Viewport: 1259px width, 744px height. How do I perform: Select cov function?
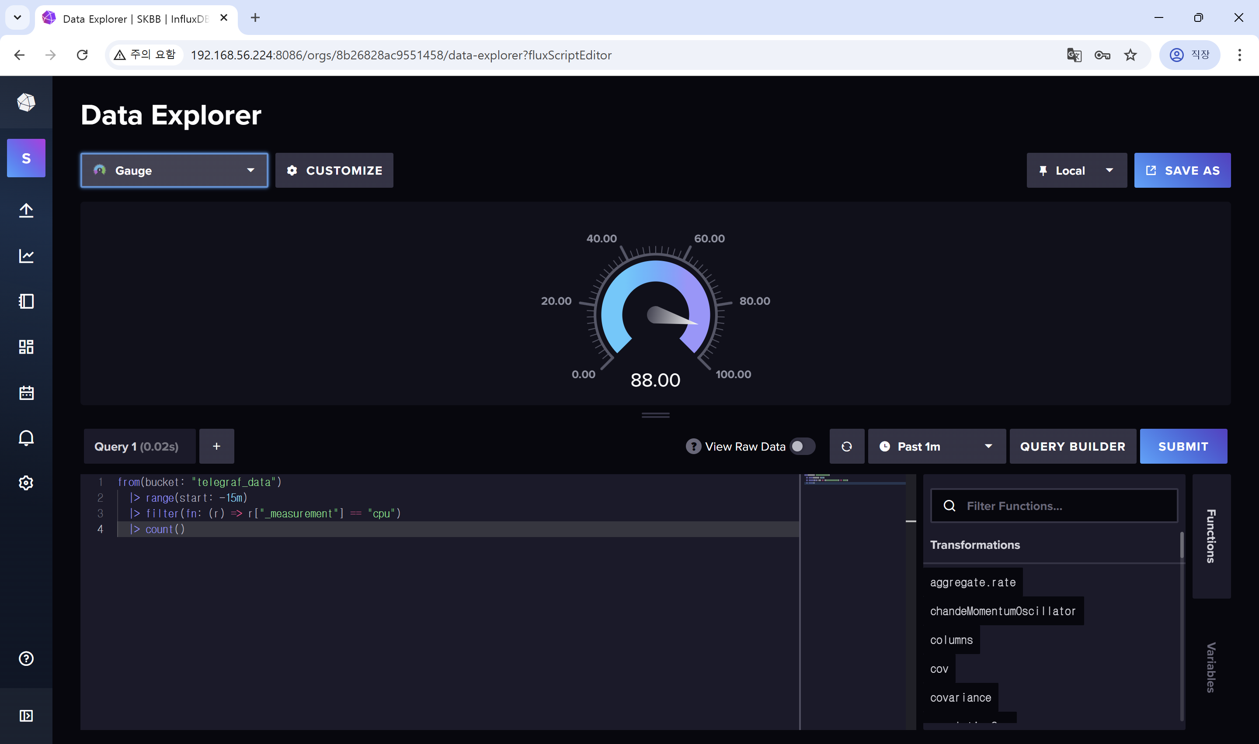coord(939,669)
